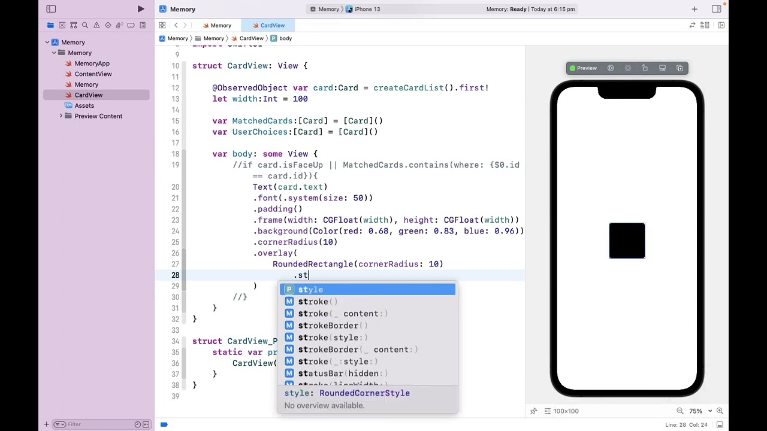The image size is (767, 431).
Task: Choose 'stroke(_ content:)' completion
Action: click(x=367, y=314)
